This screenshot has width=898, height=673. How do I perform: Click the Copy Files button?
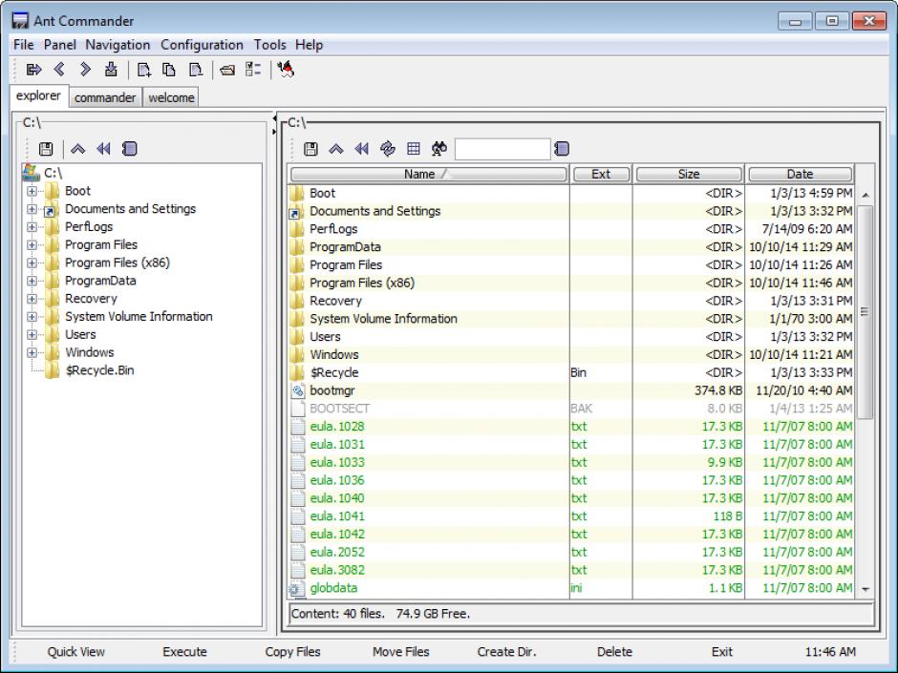(292, 652)
